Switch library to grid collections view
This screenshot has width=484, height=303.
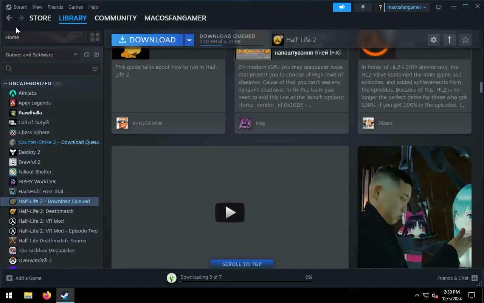pyautogui.click(x=95, y=37)
